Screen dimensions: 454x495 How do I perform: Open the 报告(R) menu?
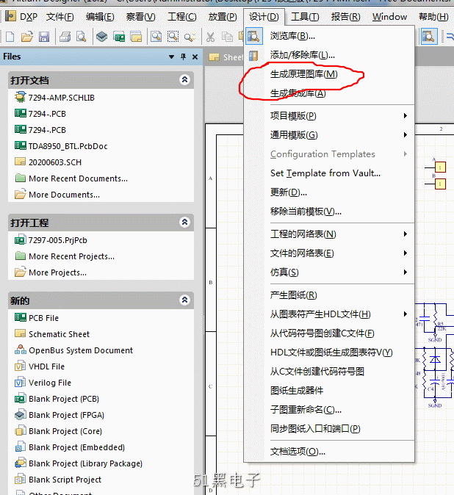(x=345, y=17)
